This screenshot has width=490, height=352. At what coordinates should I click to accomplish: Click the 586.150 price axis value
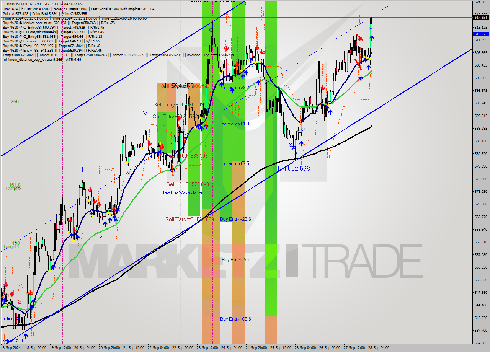pos(481,141)
